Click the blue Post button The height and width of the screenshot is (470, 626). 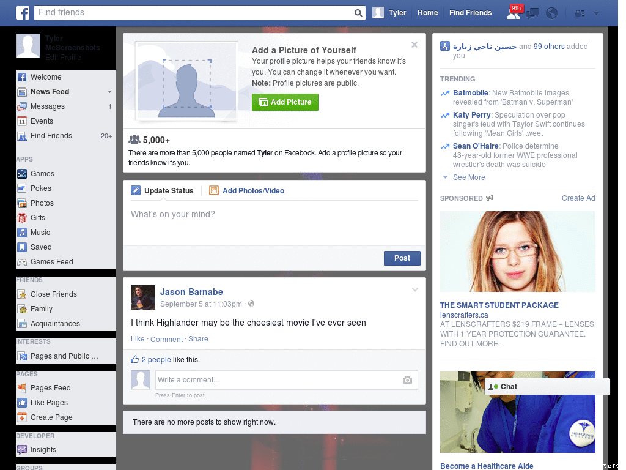pyautogui.click(x=402, y=258)
